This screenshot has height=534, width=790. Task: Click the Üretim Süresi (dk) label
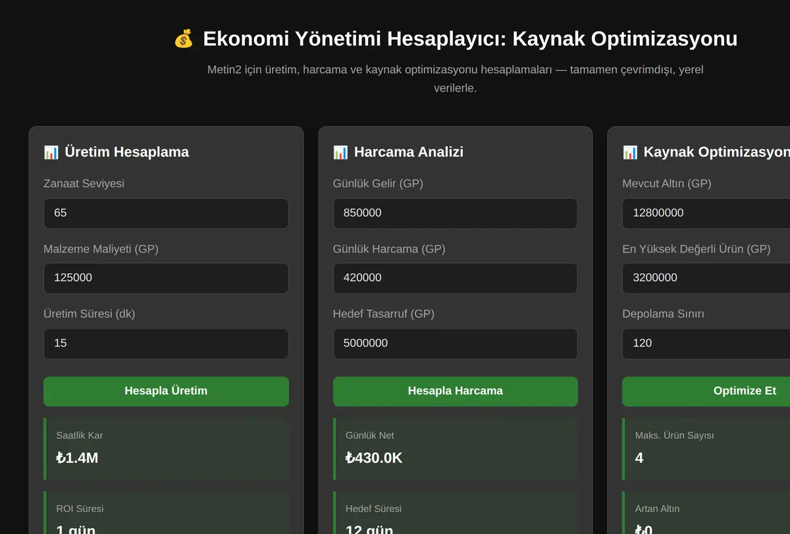coord(89,314)
